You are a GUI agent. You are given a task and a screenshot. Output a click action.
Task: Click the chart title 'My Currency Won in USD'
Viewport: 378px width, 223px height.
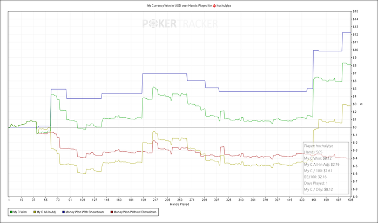(x=164, y=5)
